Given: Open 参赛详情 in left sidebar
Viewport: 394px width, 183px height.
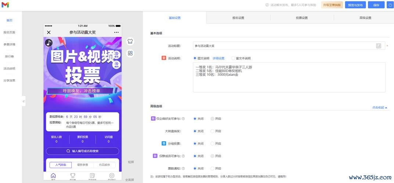Looking at the screenshot, I should click(x=9, y=44).
